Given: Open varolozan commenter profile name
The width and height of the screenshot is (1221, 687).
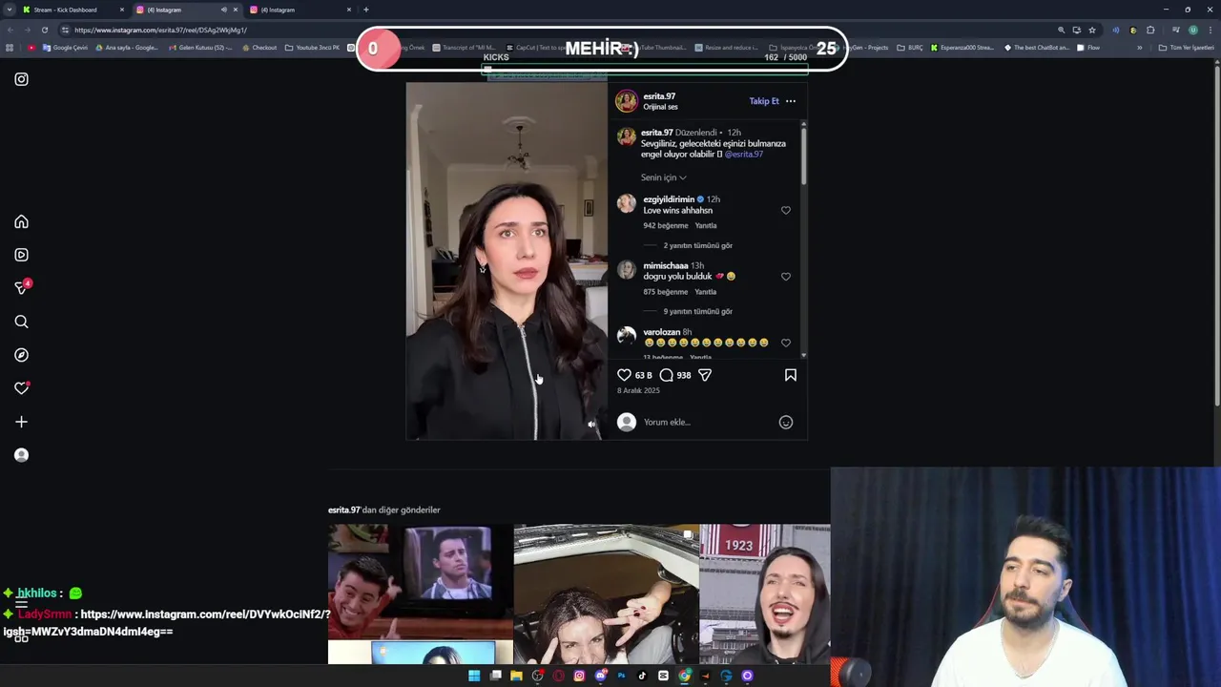Looking at the screenshot, I should [x=661, y=332].
